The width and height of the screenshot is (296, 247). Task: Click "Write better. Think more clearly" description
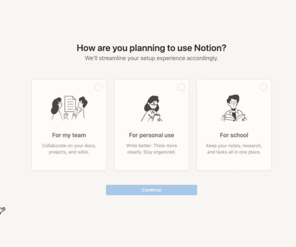pyautogui.click(x=151, y=149)
